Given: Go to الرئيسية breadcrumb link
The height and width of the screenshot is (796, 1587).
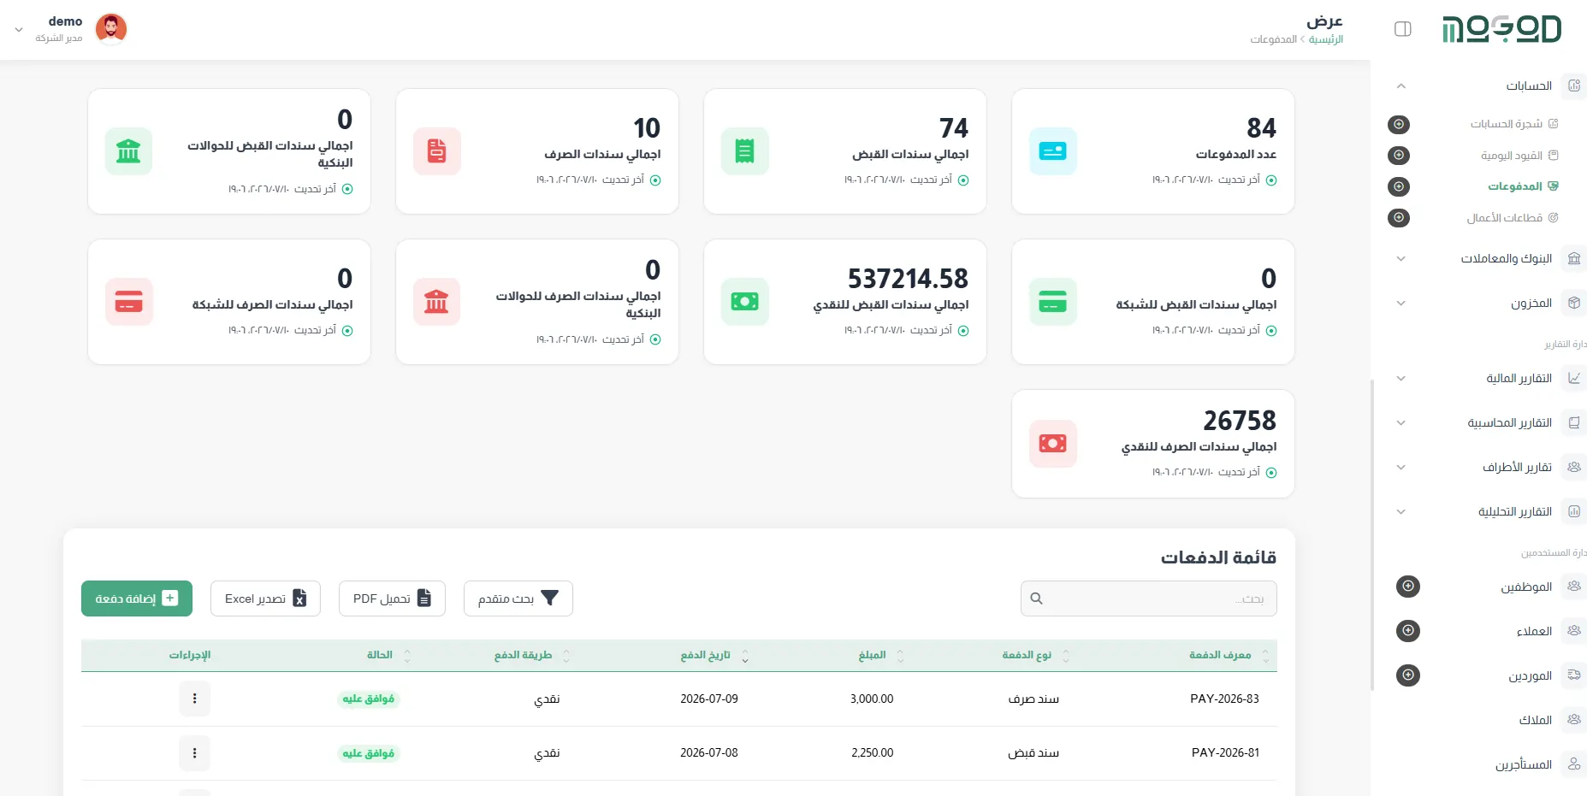Looking at the screenshot, I should coord(1326,39).
